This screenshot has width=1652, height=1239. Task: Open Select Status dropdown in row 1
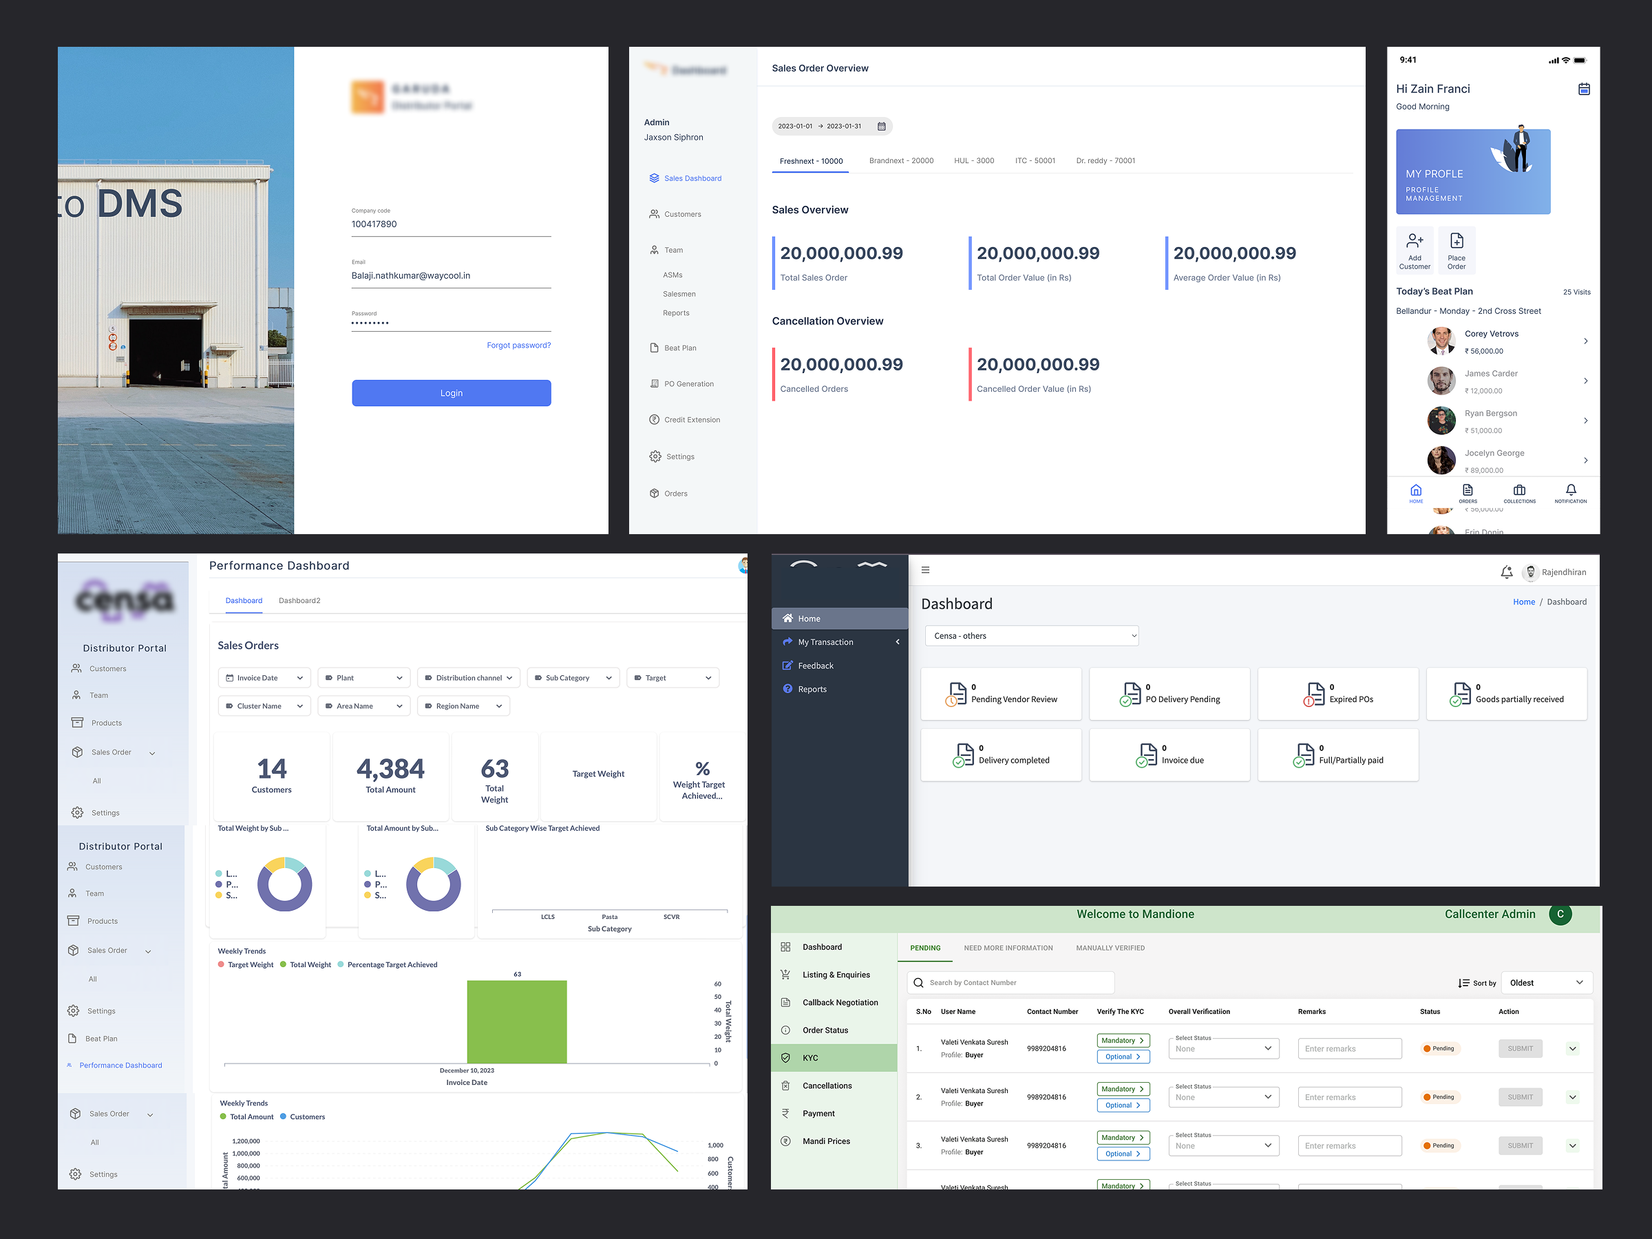[1224, 1048]
